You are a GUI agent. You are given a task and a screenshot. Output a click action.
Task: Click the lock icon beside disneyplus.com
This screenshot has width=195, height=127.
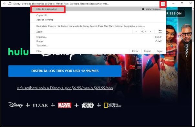(143, 9)
